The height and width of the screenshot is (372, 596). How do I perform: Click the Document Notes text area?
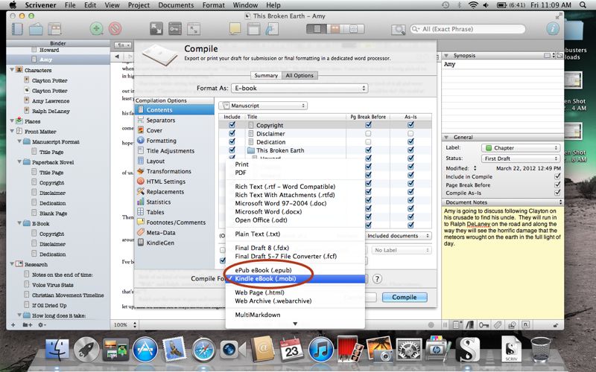point(502,262)
